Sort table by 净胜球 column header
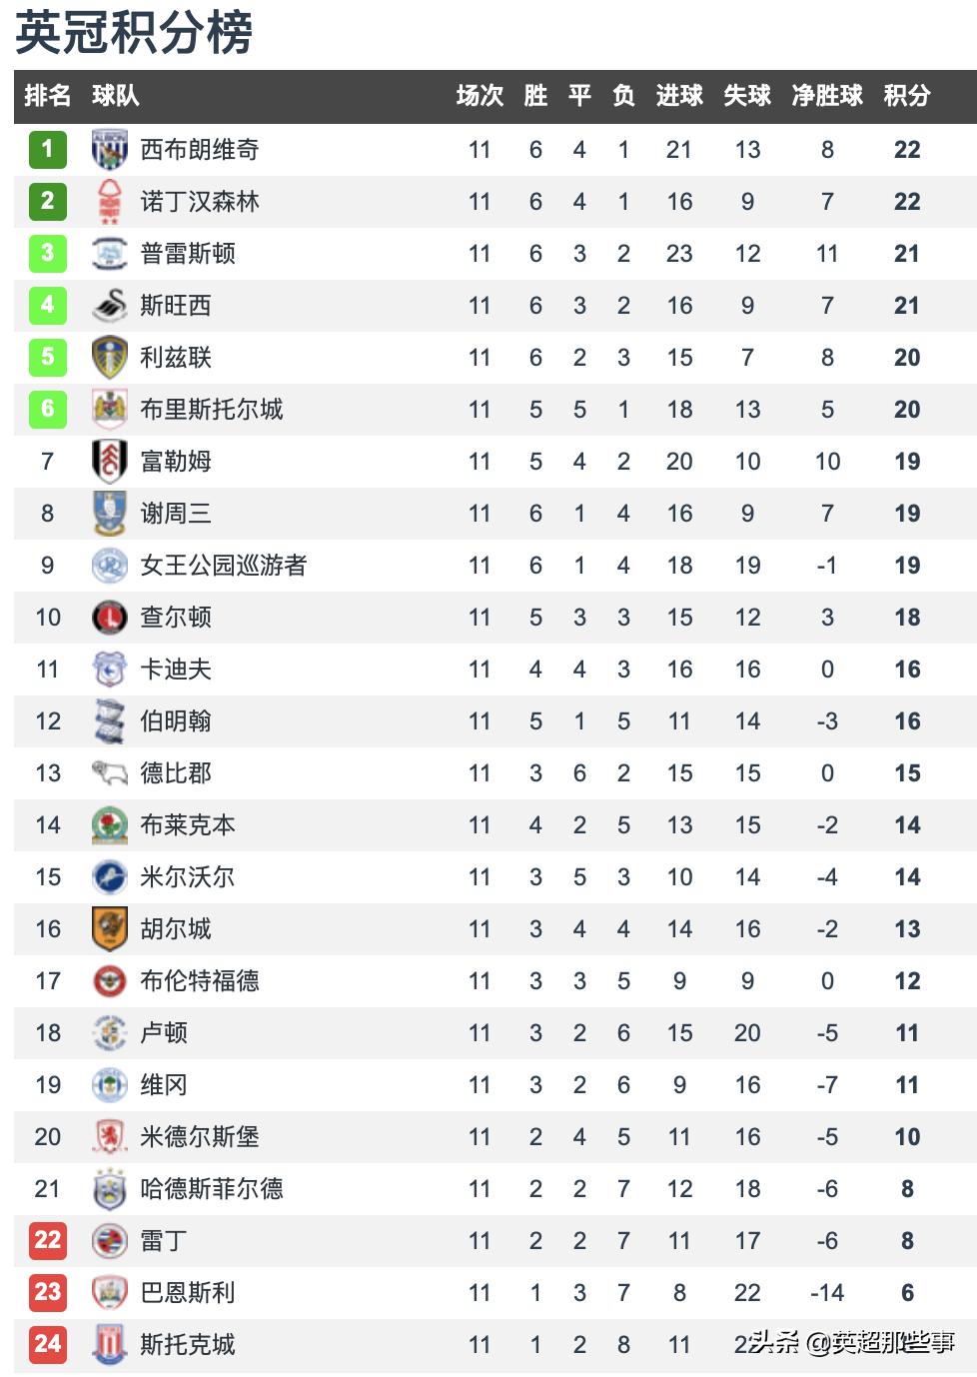Screen dimensions: 977x1377 [827, 96]
